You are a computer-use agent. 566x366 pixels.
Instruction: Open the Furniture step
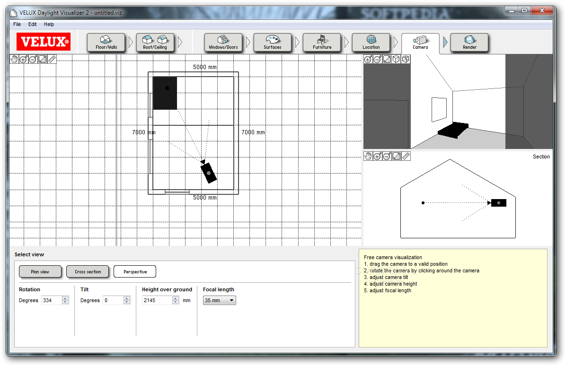click(322, 43)
